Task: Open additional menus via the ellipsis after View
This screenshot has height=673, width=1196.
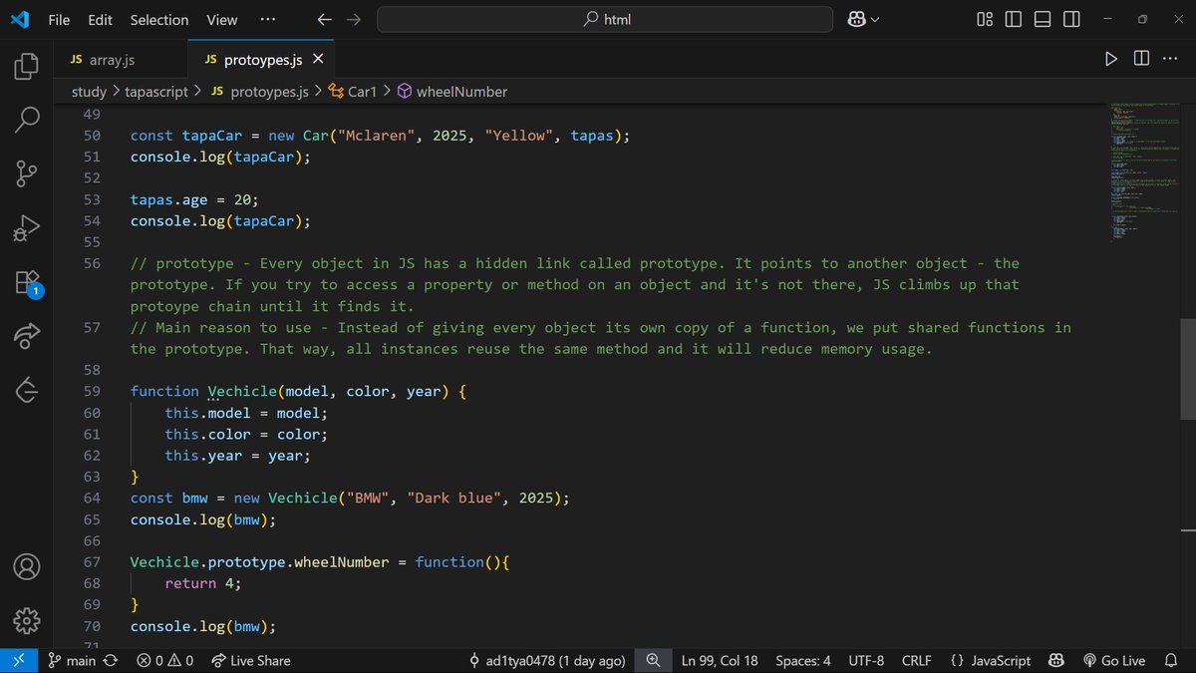Action: (x=268, y=19)
